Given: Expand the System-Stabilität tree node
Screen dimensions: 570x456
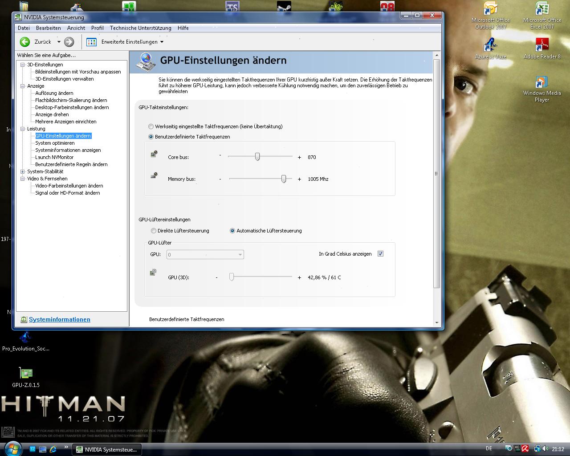Looking at the screenshot, I should (x=23, y=171).
